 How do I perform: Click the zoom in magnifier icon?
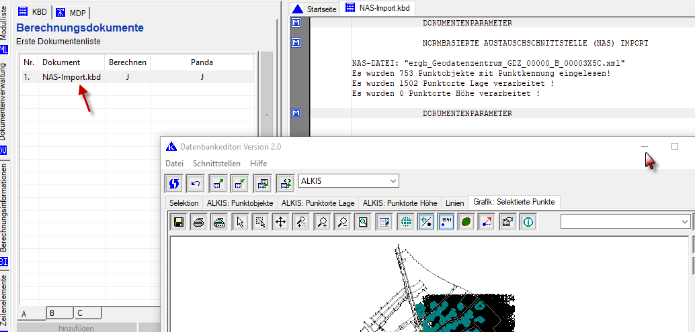point(322,222)
